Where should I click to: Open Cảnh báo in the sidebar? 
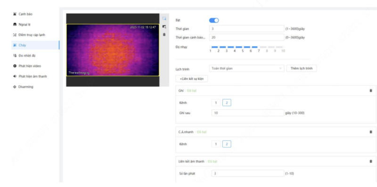point(23,14)
